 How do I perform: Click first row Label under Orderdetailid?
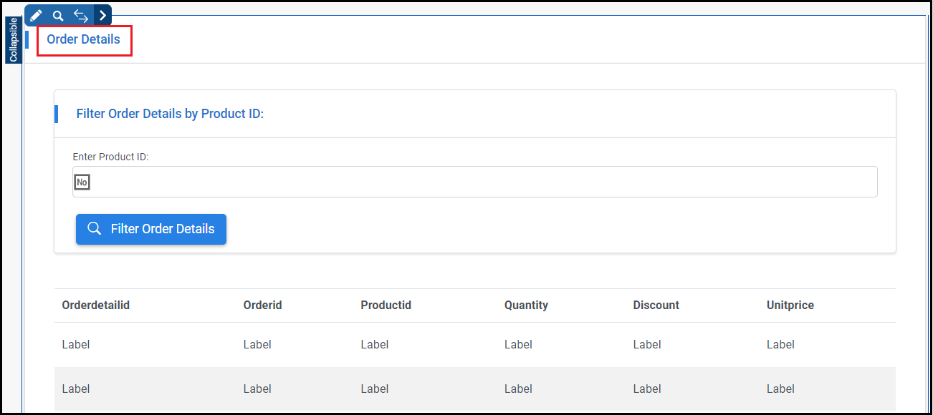(x=76, y=344)
